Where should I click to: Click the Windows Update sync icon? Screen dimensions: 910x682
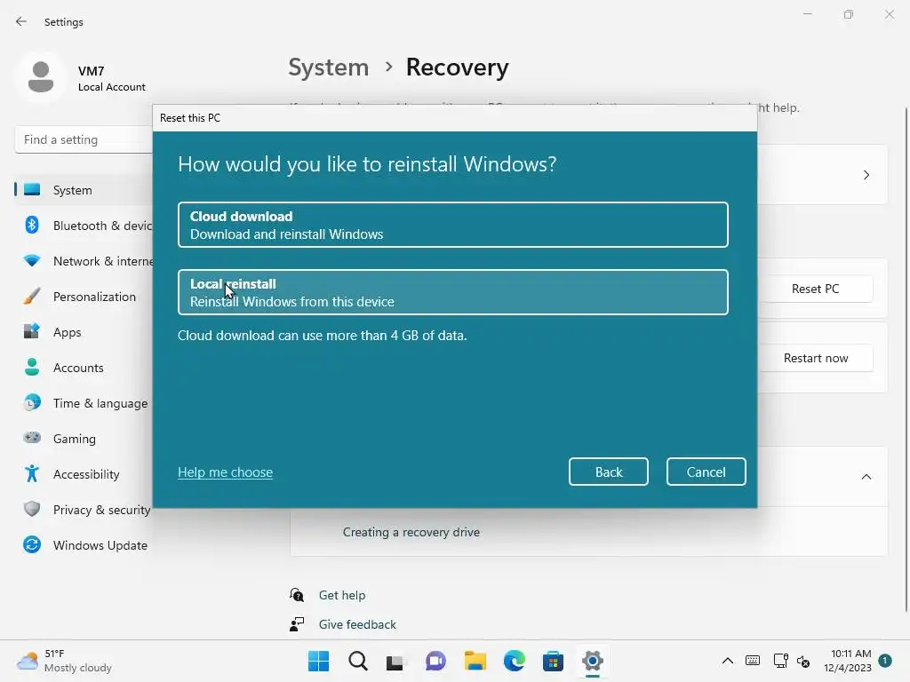tap(32, 544)
